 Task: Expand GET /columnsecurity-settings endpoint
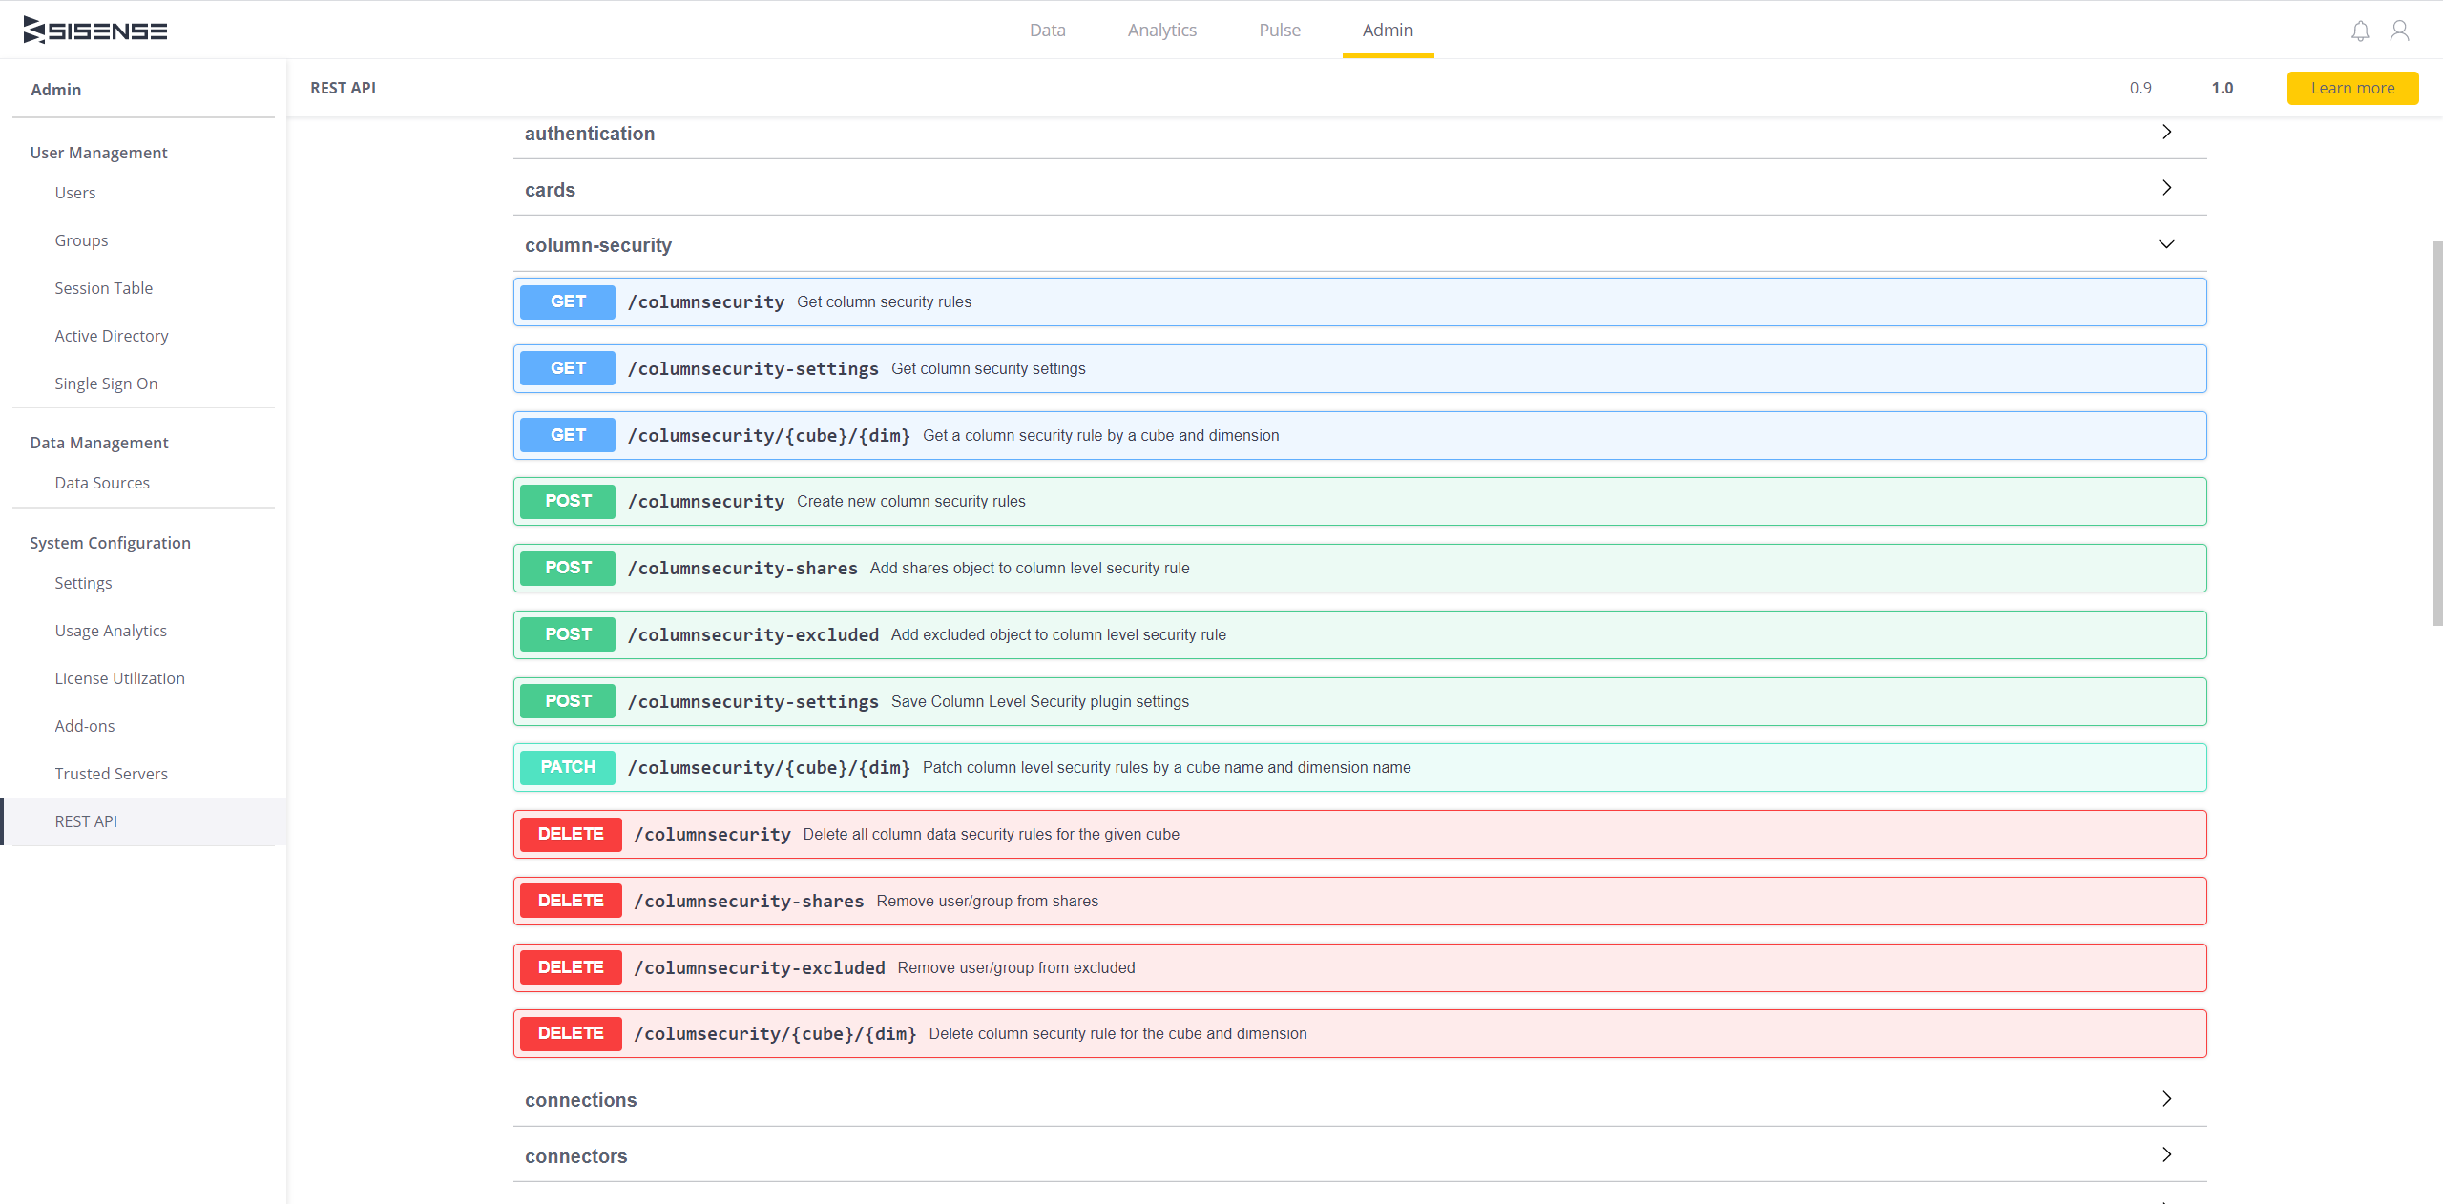[1360, 368]
